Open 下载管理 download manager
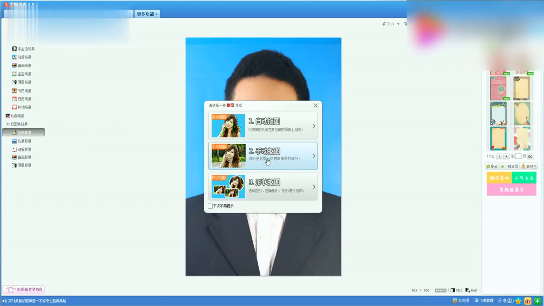Image resolution: width=544 pixels, height=306 pixels. (484, 301)
